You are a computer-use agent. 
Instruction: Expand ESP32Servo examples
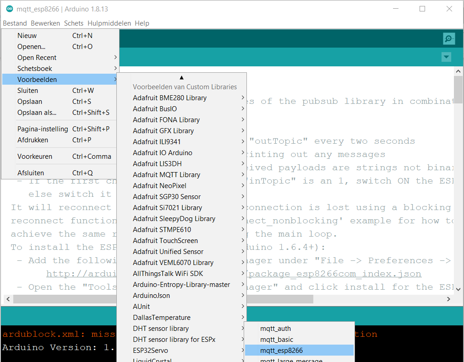pos(181,350)
